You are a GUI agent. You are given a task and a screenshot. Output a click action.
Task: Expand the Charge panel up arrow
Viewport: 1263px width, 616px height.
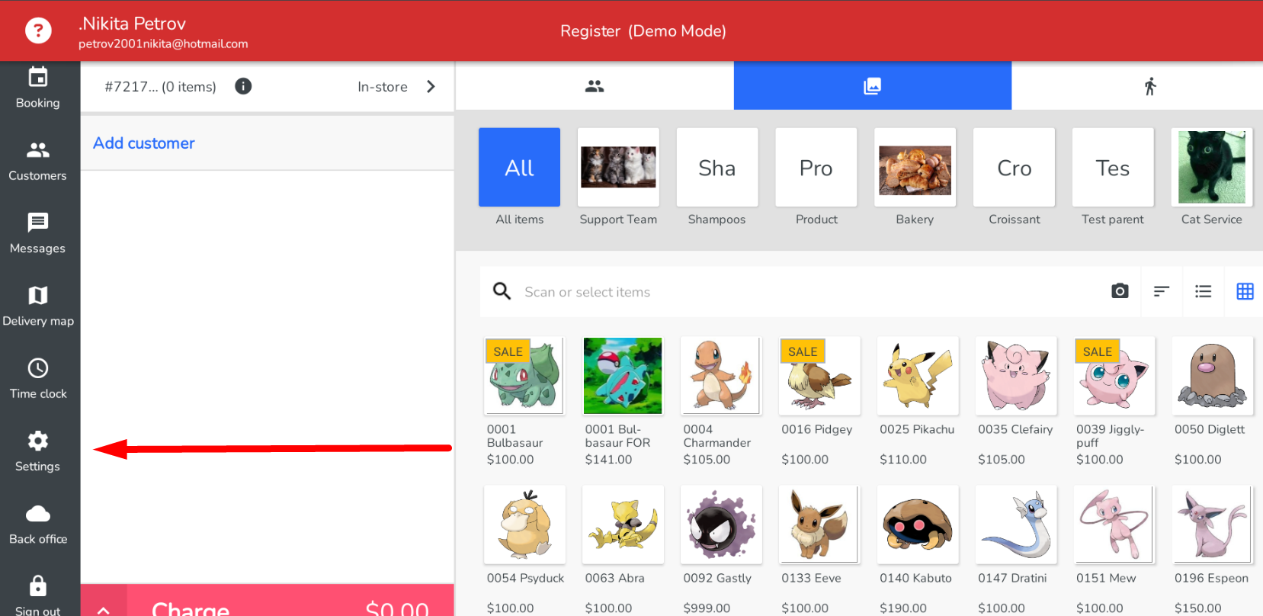click(x=104, y=609)
